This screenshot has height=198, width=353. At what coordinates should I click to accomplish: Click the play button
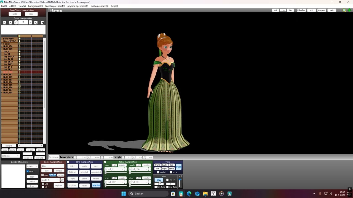[159, 180]
